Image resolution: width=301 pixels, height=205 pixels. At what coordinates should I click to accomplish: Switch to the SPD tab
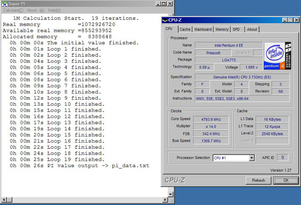tap(237, 29)
